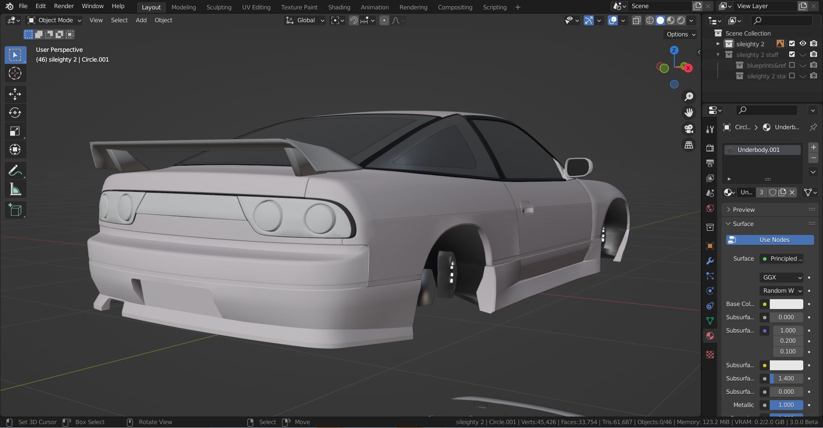Activate the Scale tool
The image size is (823, 428).
[15, 131]
